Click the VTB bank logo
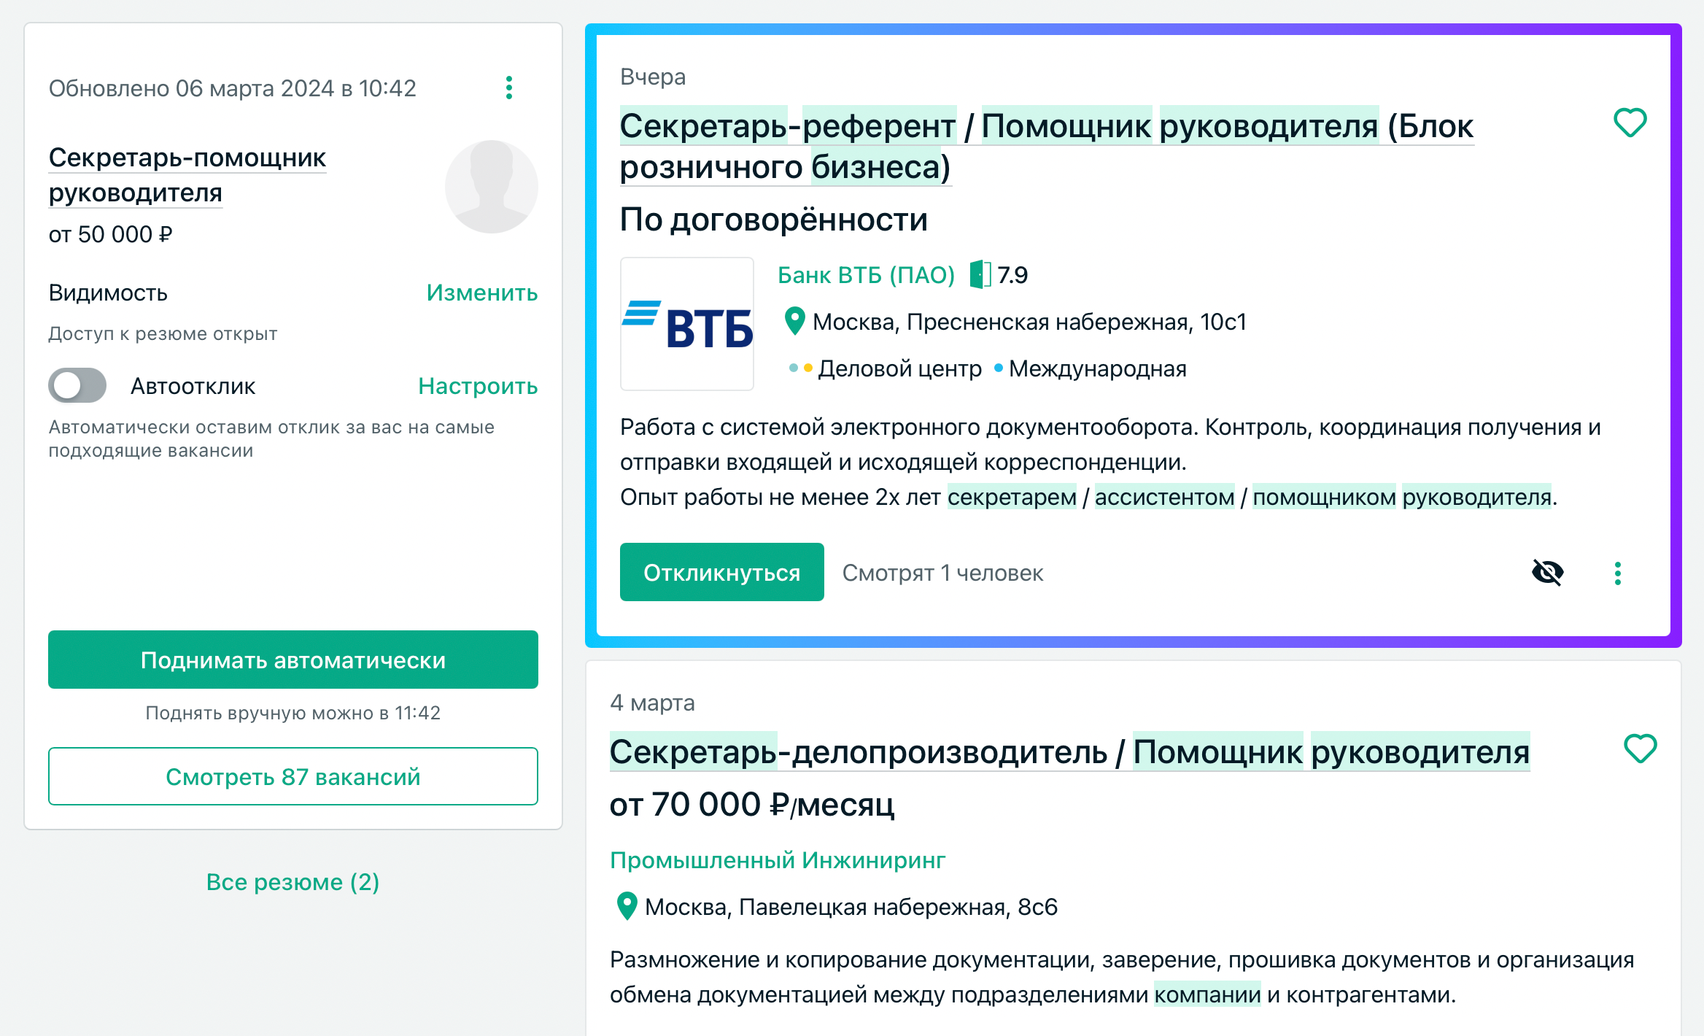Screen dimensions: 1704x1036 pyautogui.click(x=687, y=324)
